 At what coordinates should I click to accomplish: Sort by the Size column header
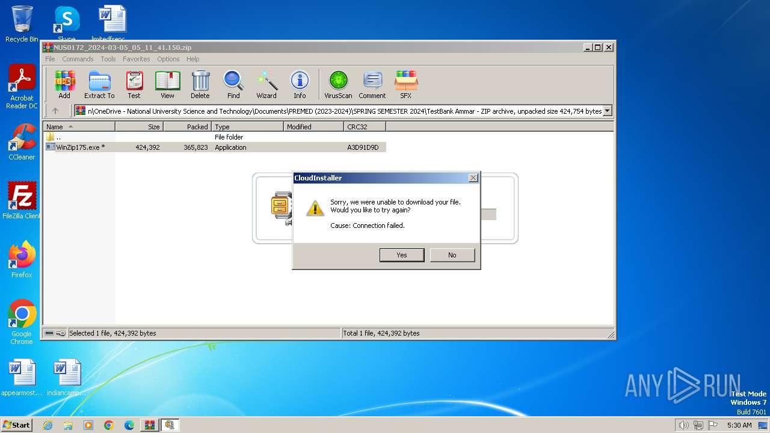(139, 127)
